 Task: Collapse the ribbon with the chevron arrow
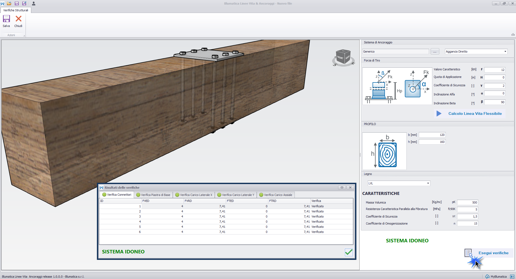click(513, 35)
